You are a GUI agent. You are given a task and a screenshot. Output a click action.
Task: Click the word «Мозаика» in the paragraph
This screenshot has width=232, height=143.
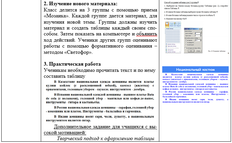[x=57, y=16]
